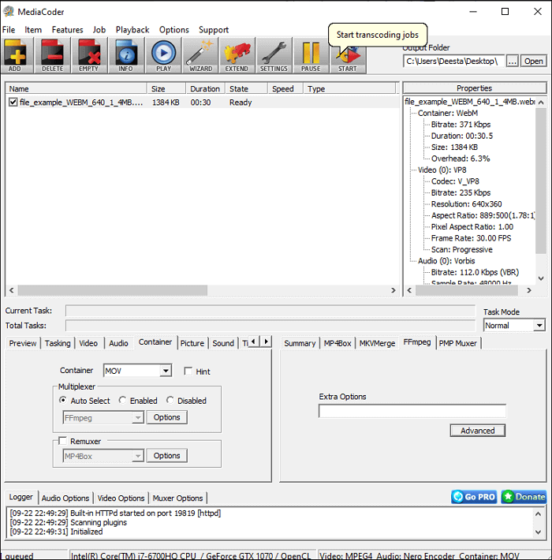Switch to the MKVMerge tab
Screen dimensions: 552x560
(379, 343)
